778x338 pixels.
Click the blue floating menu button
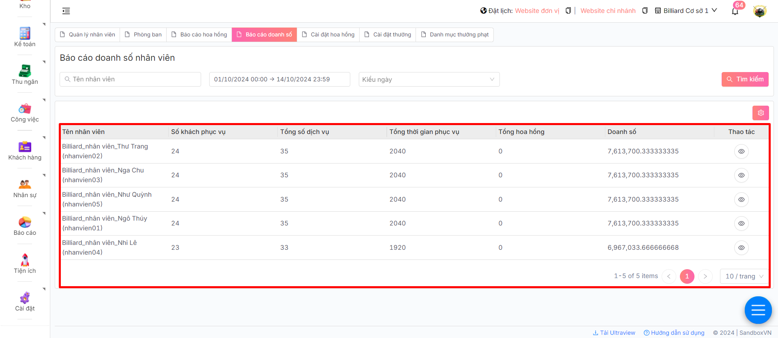point(758,310)
